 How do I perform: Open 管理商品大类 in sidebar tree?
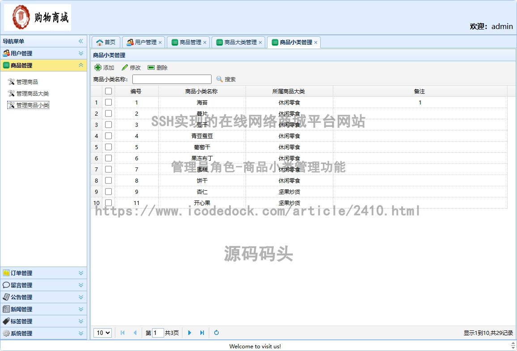33,93
